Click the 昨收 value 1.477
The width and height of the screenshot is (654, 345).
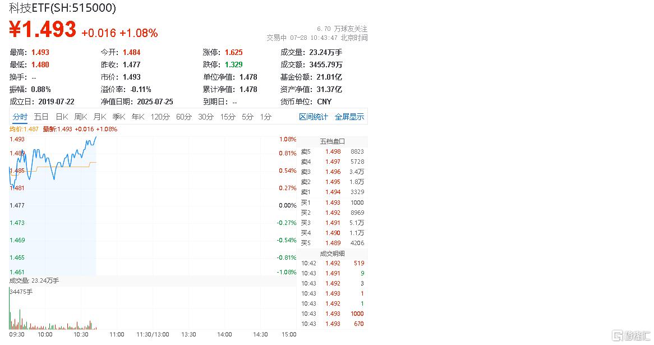(x=131, y=65)
